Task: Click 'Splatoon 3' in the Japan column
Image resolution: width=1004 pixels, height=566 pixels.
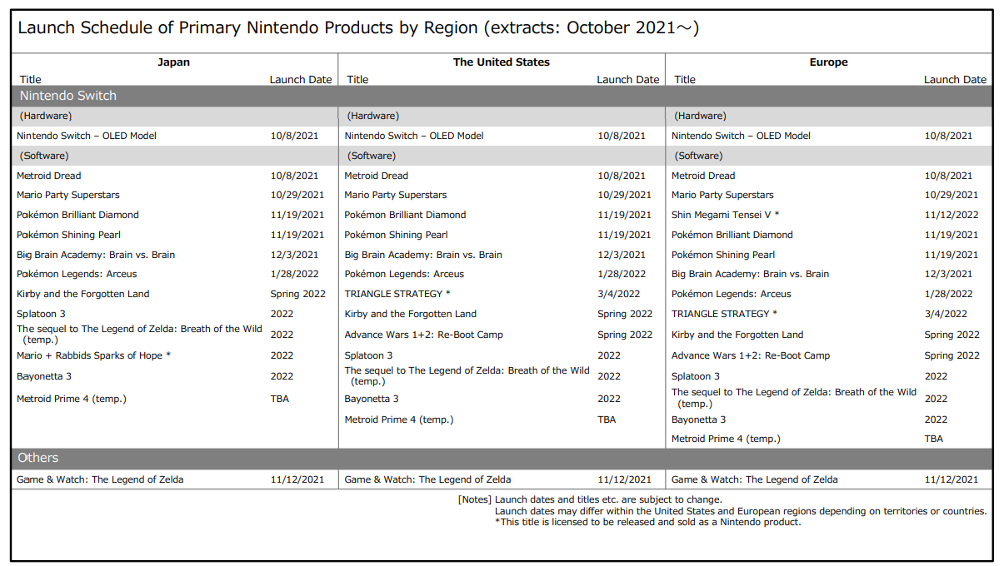Action: [x=41, y=314]
